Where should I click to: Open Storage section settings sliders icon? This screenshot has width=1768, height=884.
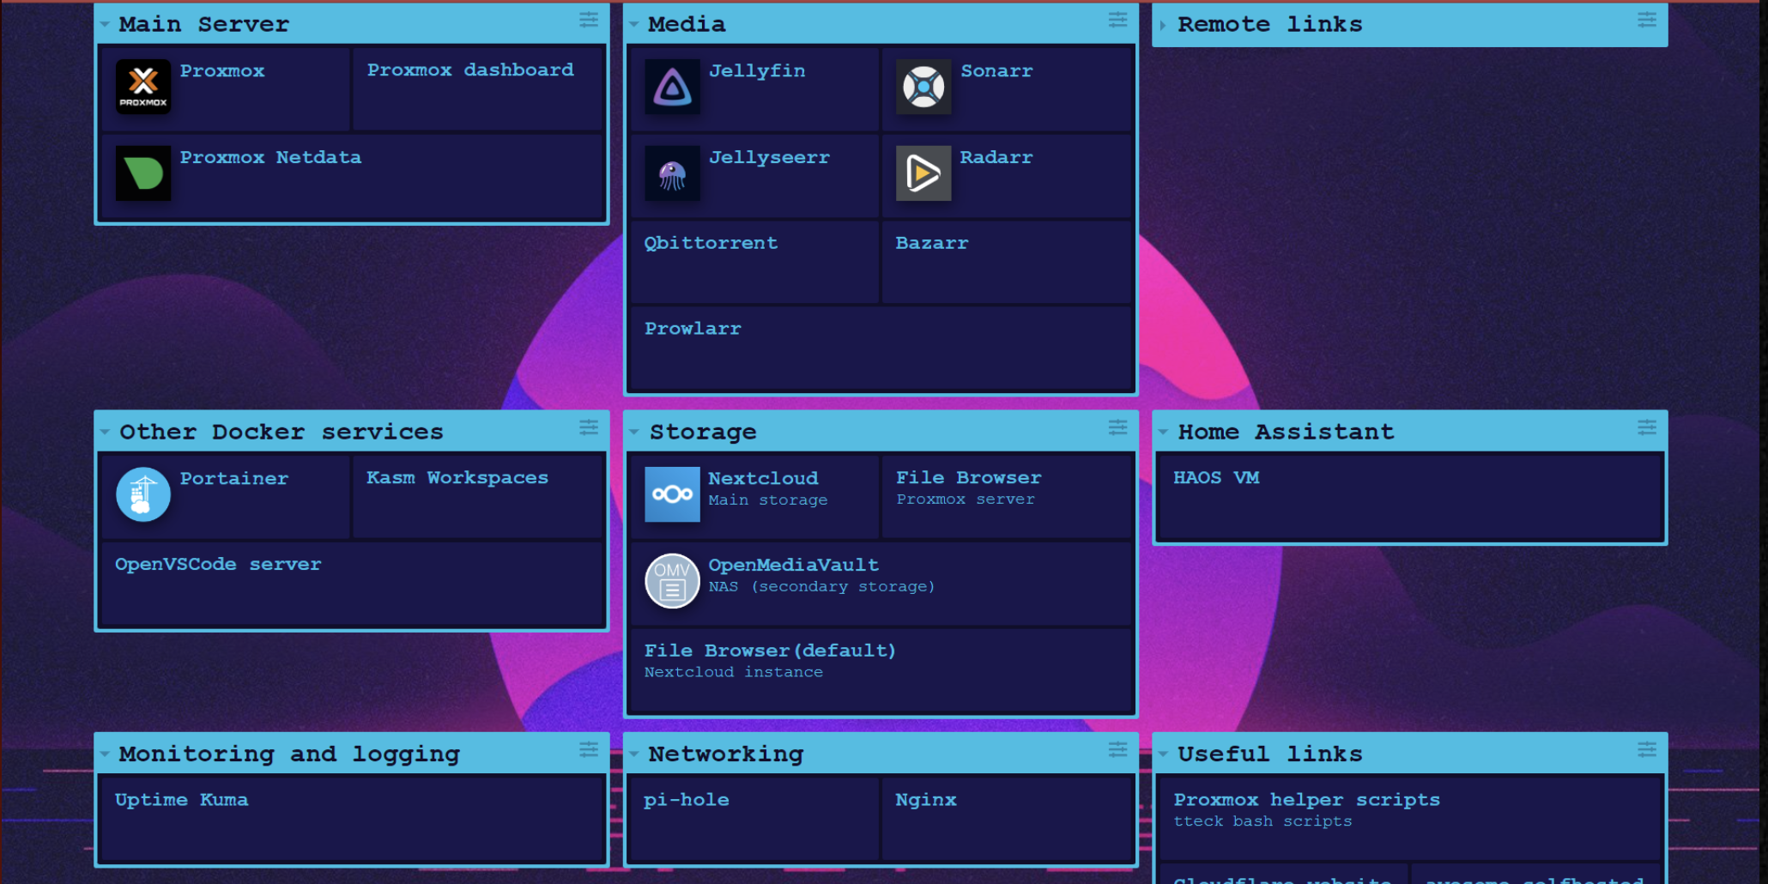pos(1117,427)
